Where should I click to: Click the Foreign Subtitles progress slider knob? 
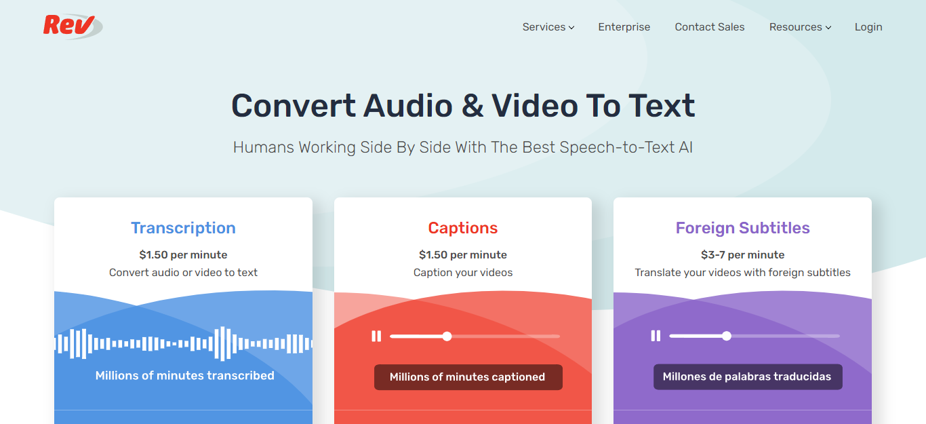click(727, 336)
